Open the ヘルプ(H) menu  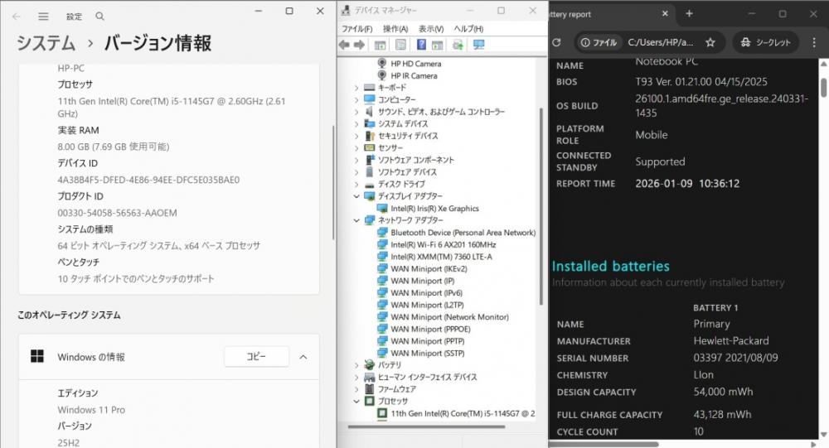468,28
